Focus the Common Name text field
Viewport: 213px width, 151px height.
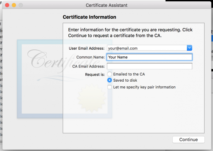149,57
